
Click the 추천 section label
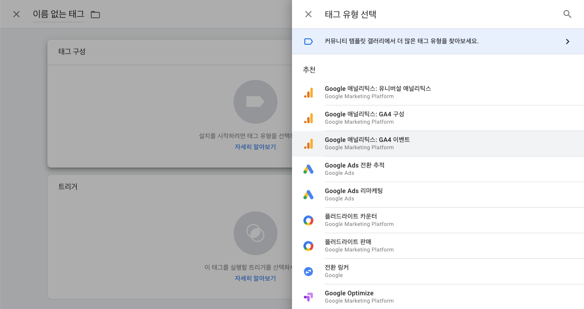tap(309, 70)
